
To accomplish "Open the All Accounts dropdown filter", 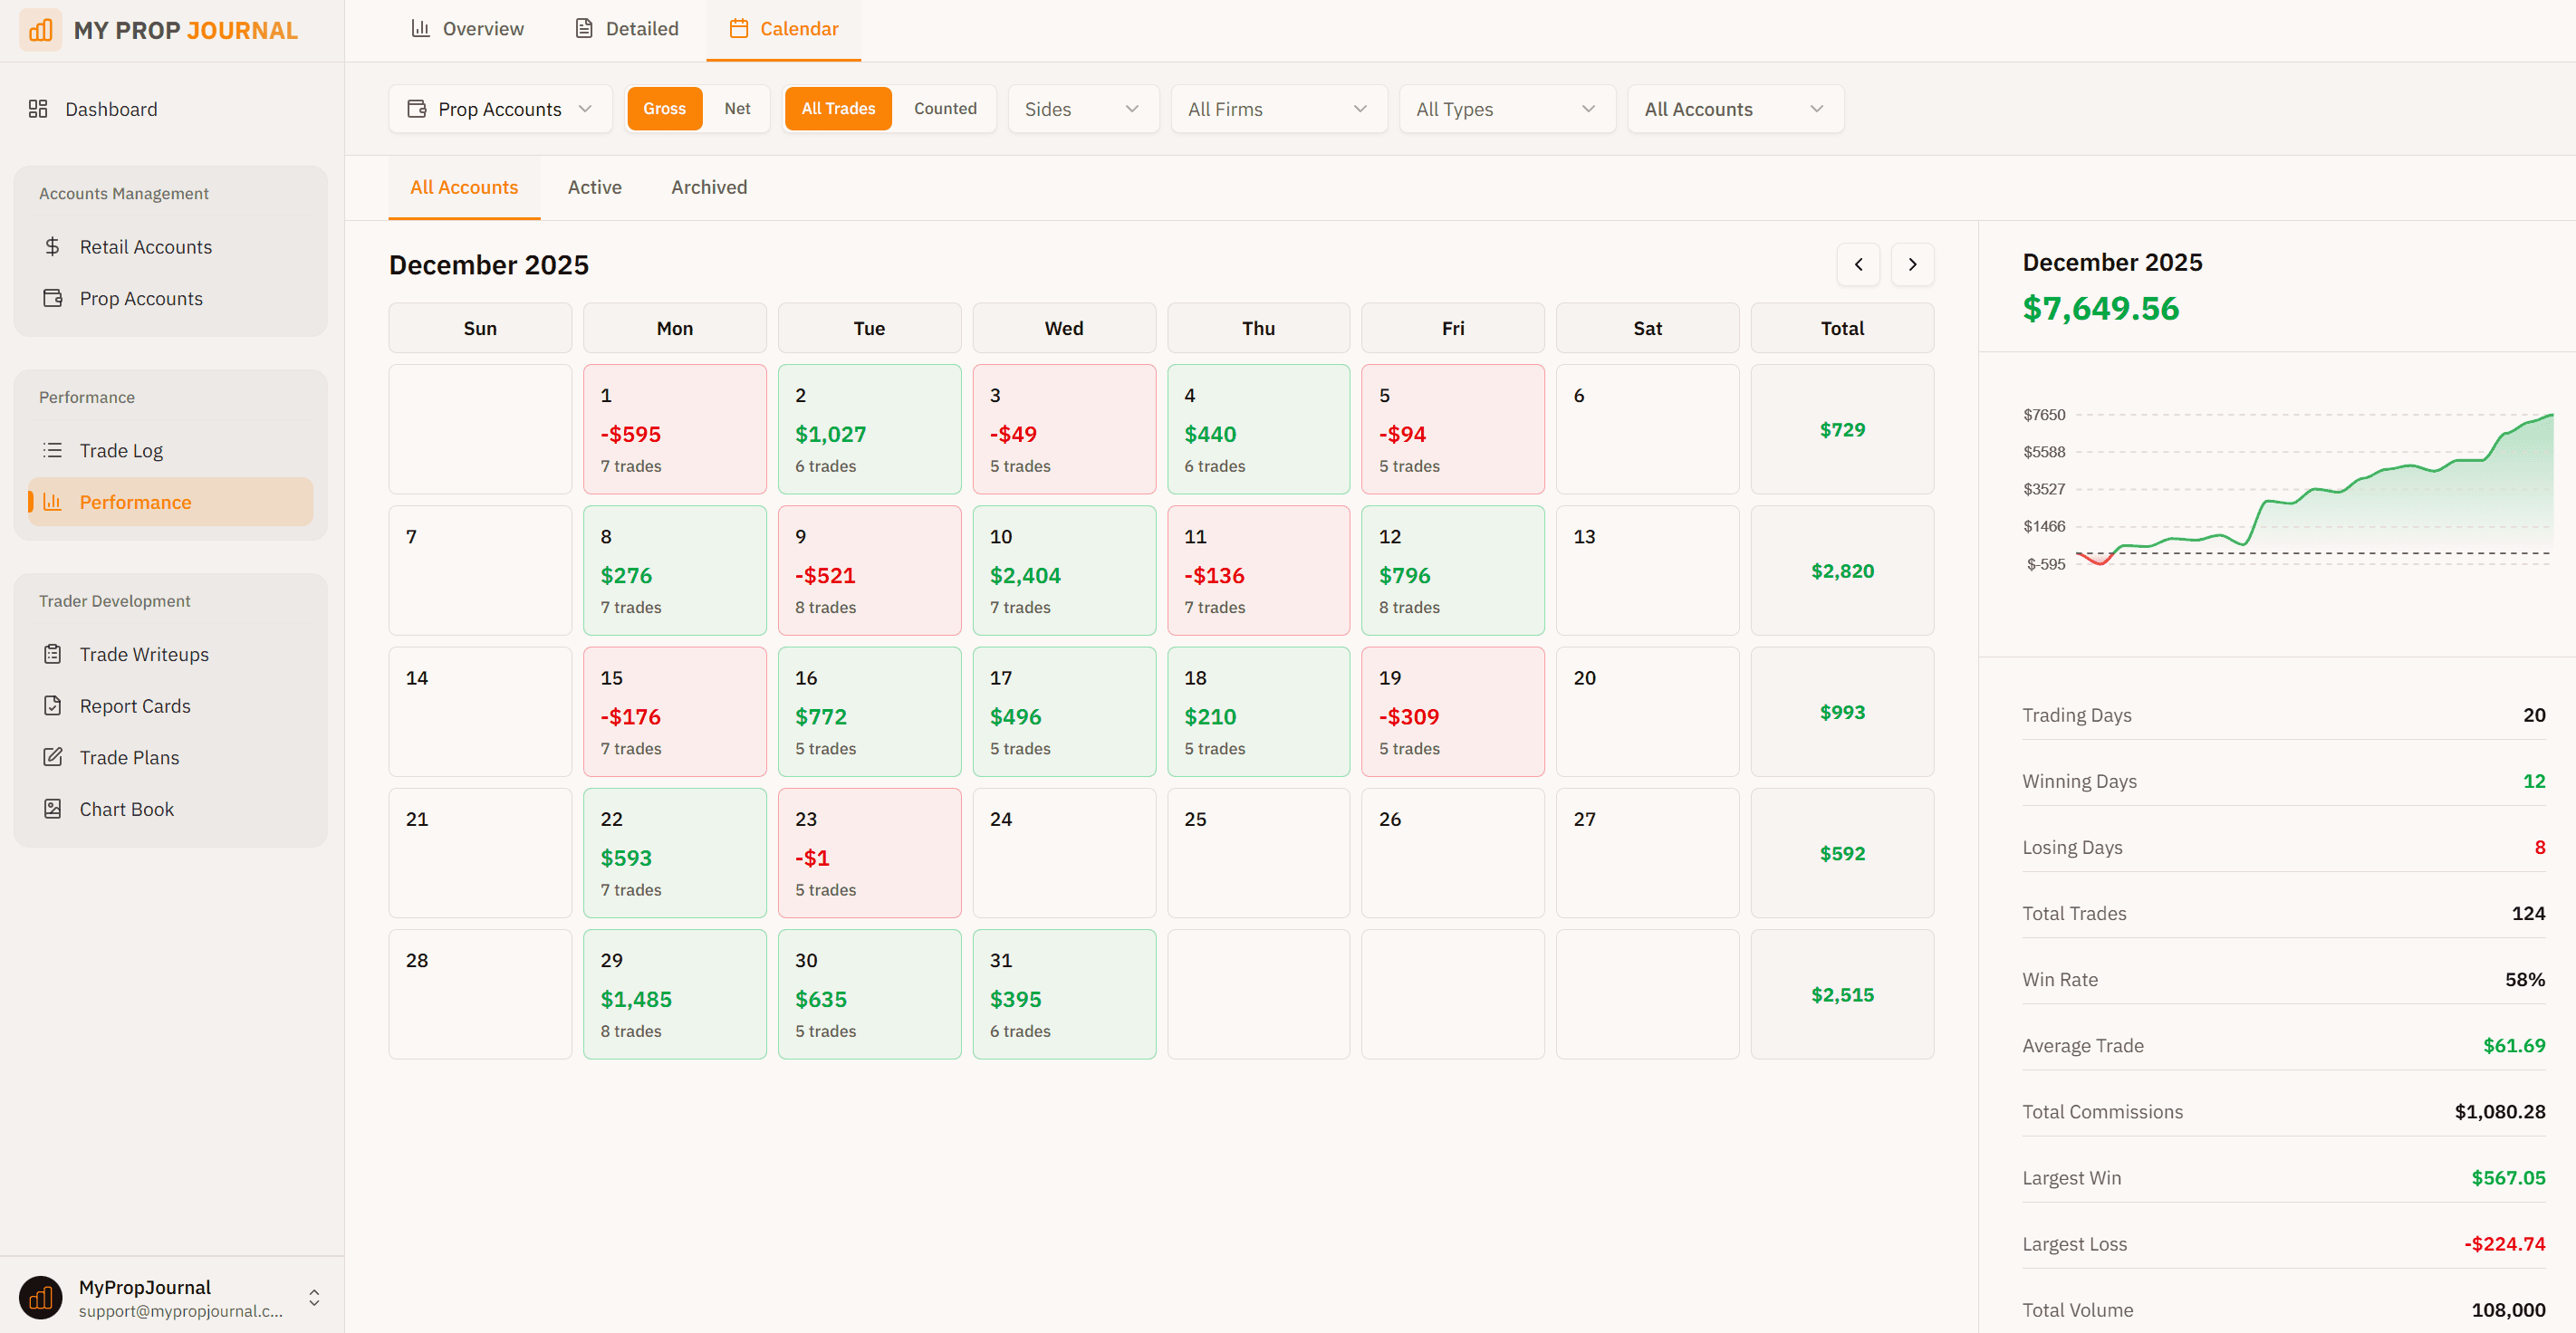I will point(1735,109).
